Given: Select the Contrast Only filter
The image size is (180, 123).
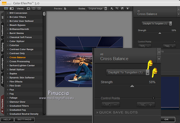Looking at the screenshot, I should (x=17, y=53).
